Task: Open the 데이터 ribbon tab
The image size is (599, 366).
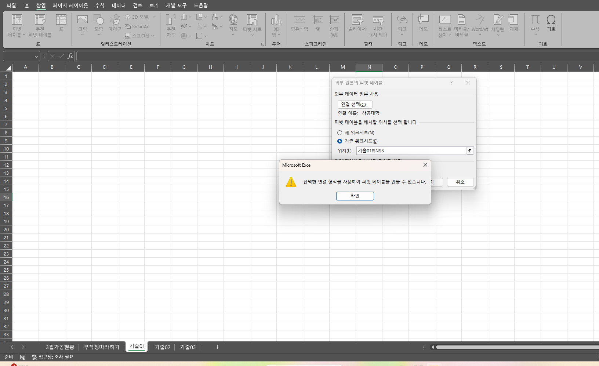Action: tap(119, 6)
